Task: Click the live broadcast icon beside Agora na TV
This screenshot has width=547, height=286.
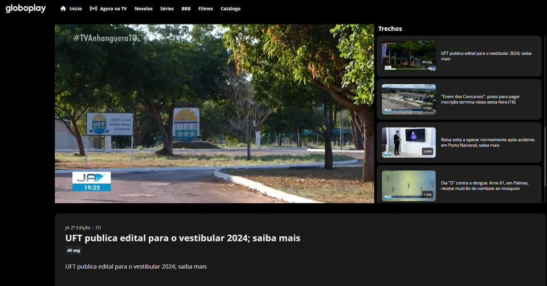Action: point(93,9)
